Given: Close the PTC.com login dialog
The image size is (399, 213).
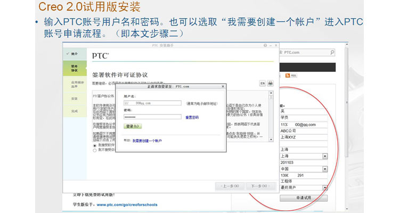Looking at the screenshot, I should [223, 86].
